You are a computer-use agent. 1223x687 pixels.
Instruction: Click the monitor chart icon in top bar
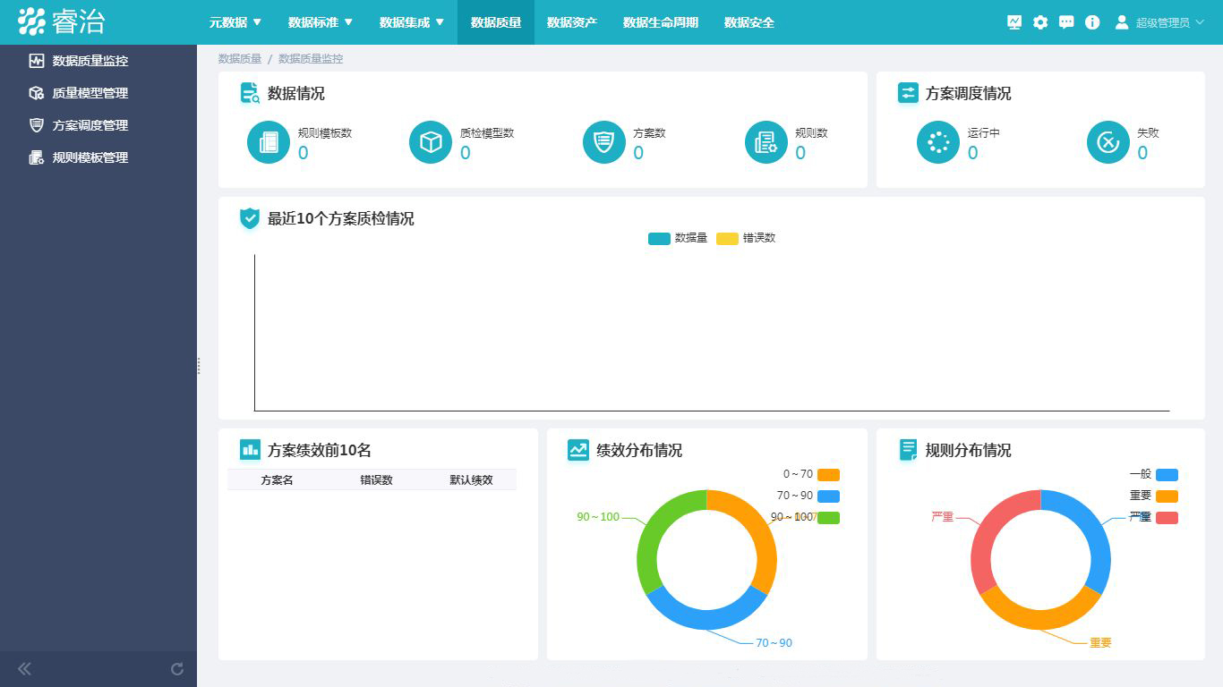coord(1014,22)
